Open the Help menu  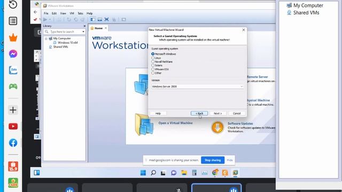pos(89,13)
